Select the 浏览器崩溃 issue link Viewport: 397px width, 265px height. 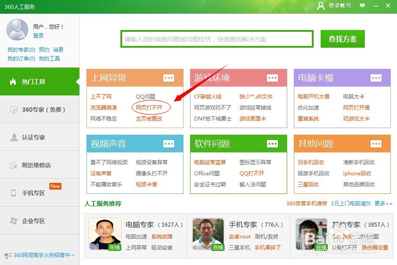pyautogui.click(x=104, y=107)
